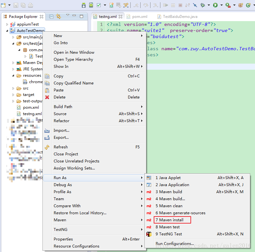
Task: Click Run Configurations... in submenu
Action: coord(197,244)
